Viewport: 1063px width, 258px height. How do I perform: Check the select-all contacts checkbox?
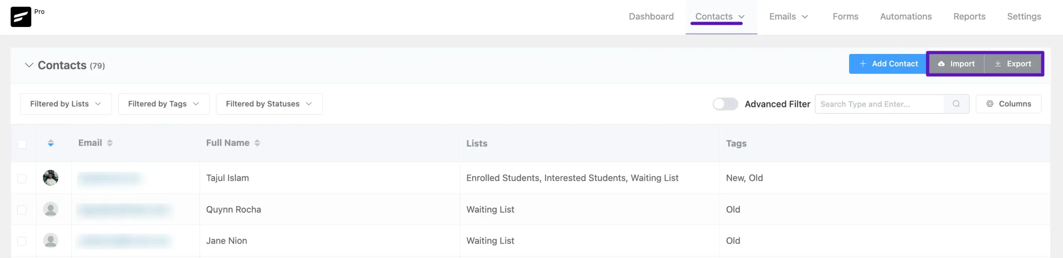click(22, 144)
